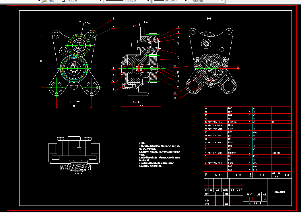The image size is (301, 213).
Task: Select callout number 19 leader text
Action: tap(175, 98)
